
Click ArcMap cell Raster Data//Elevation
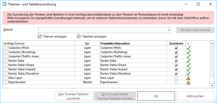41,73
